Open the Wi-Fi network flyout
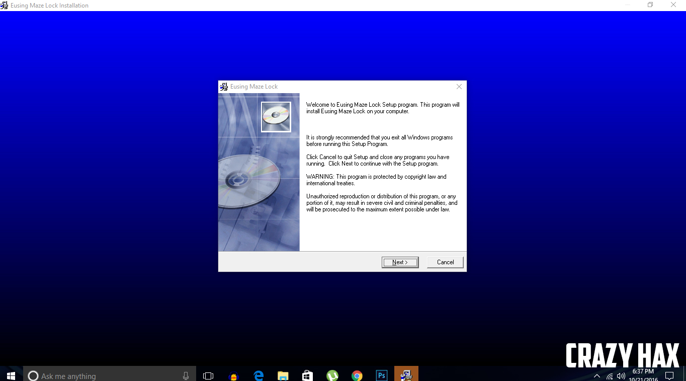This screenshot has width=686, height=381. pos(609,376)
